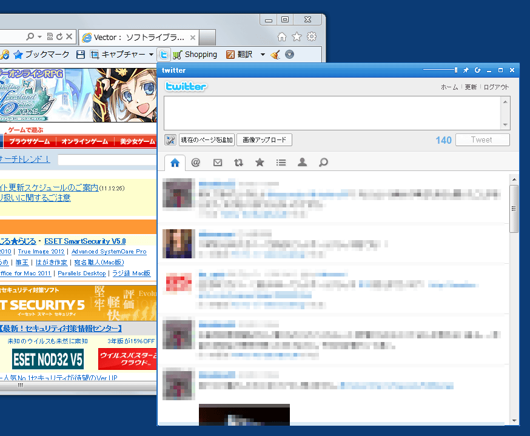Click the floppy disk save toolbar icon
Viewport: 530px width, 436px height.
click(81, 55)
